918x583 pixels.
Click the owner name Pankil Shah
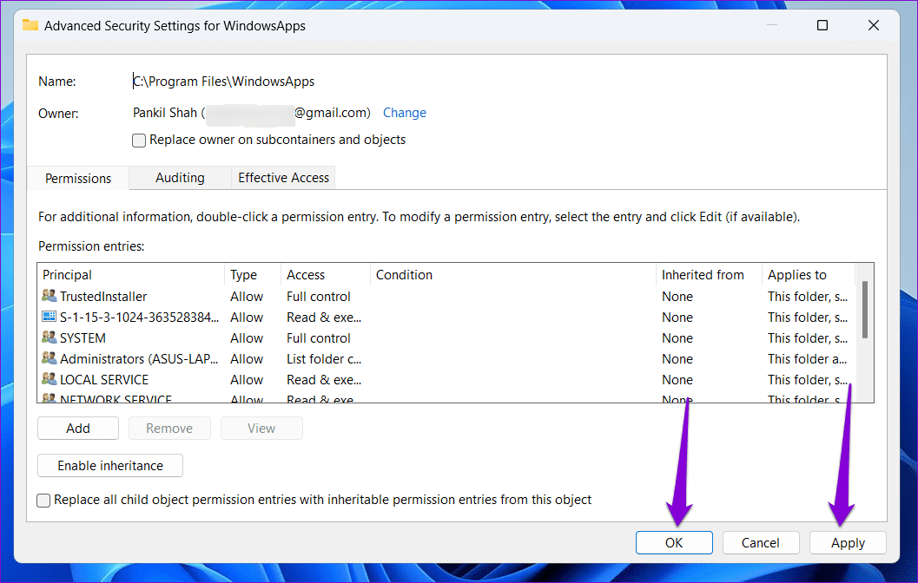(x=165, y=113)
